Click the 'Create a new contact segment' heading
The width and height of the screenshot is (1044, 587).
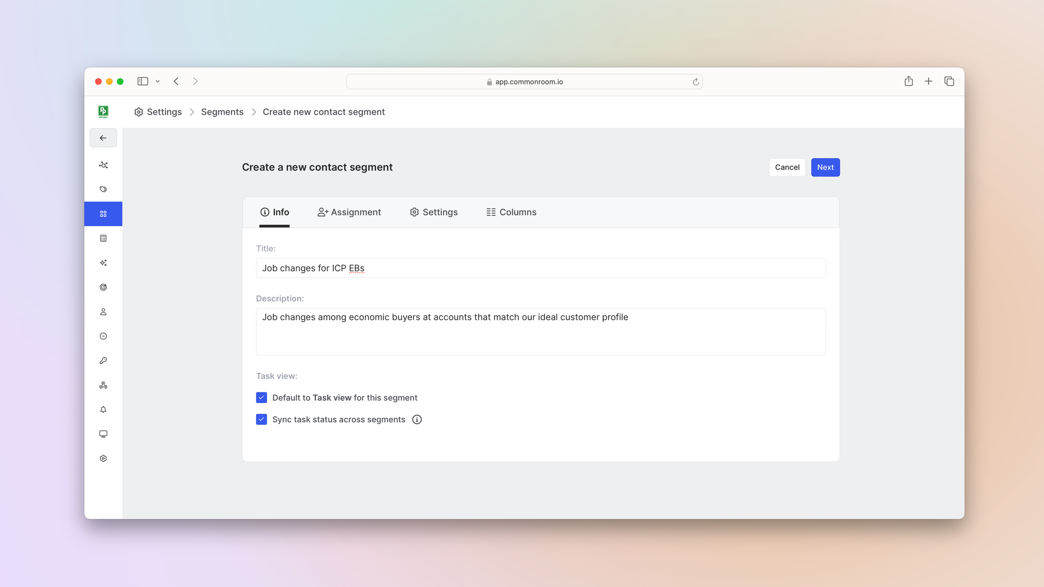click(317, 167)
